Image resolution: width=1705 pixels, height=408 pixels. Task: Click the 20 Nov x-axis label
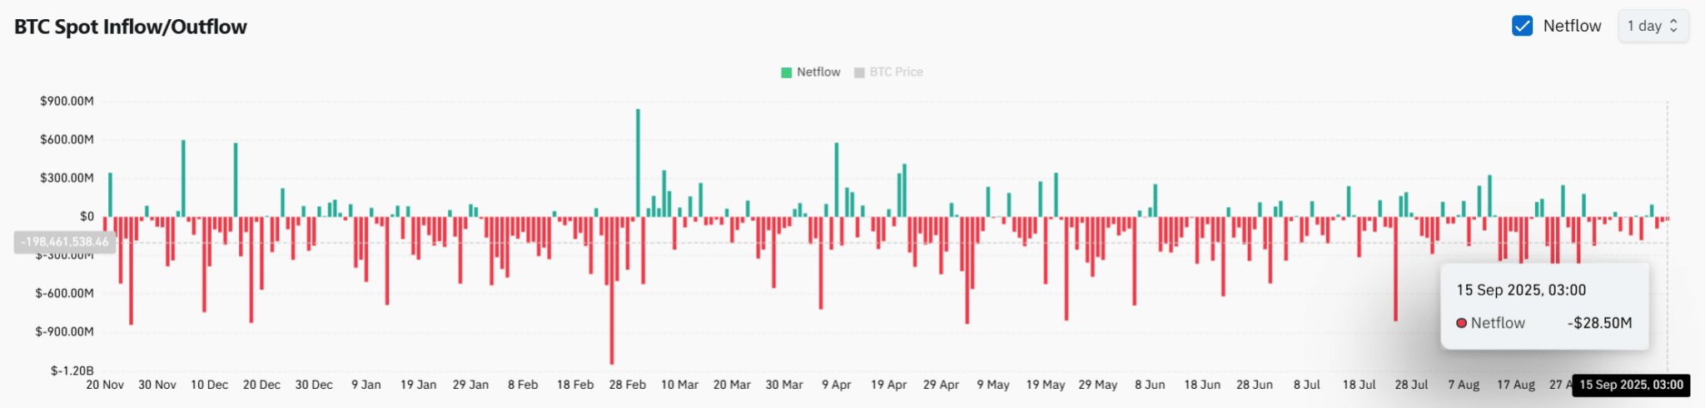pyautogui.click(x=105, y=385)
